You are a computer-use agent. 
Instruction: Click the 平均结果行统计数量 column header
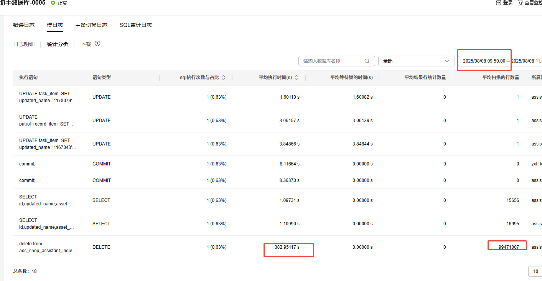pos(425,78)
